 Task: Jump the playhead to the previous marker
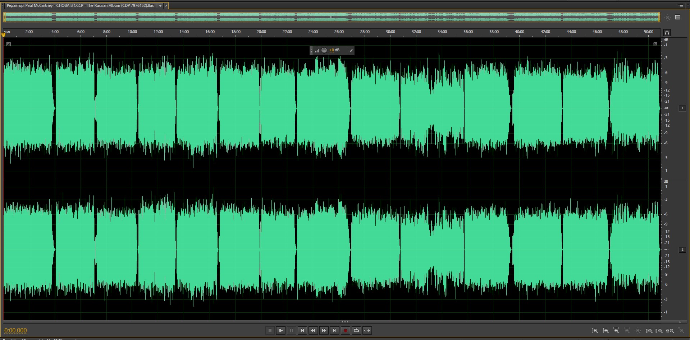pos(302,331)
